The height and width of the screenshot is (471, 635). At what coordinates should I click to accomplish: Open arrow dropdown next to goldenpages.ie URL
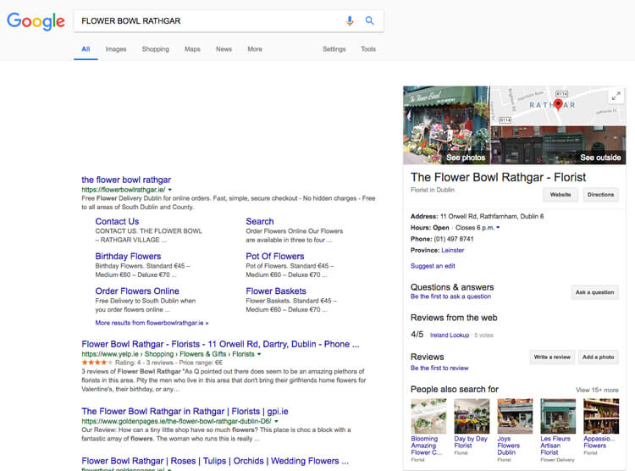[x=276, y=422]
